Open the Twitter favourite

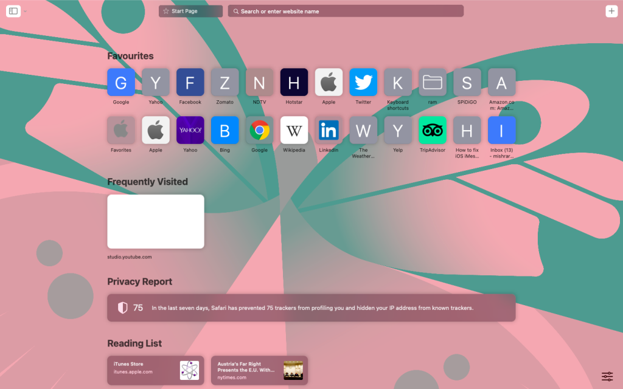click(x=363, y=82)
